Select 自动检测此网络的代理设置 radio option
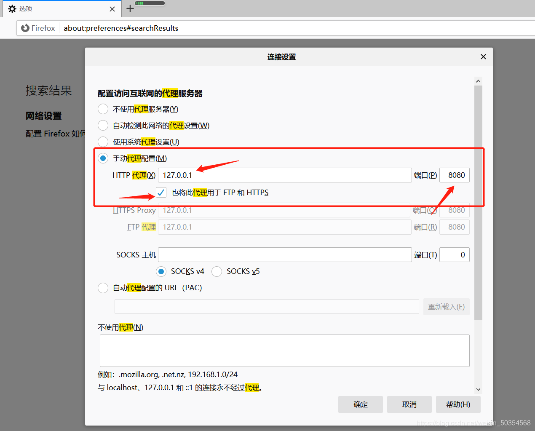The height and width of the screenshot is (431, 535). (103, 126)
